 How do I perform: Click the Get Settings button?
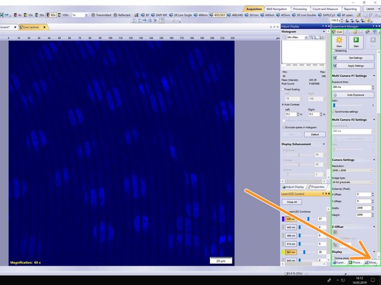[x=353, y=58]
